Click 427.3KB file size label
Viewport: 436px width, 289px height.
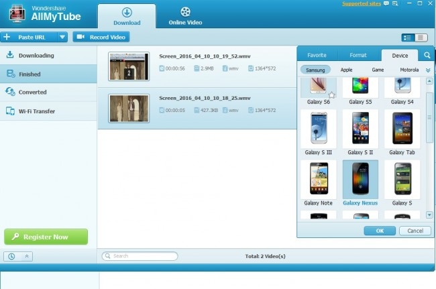(x=209, y=111)
